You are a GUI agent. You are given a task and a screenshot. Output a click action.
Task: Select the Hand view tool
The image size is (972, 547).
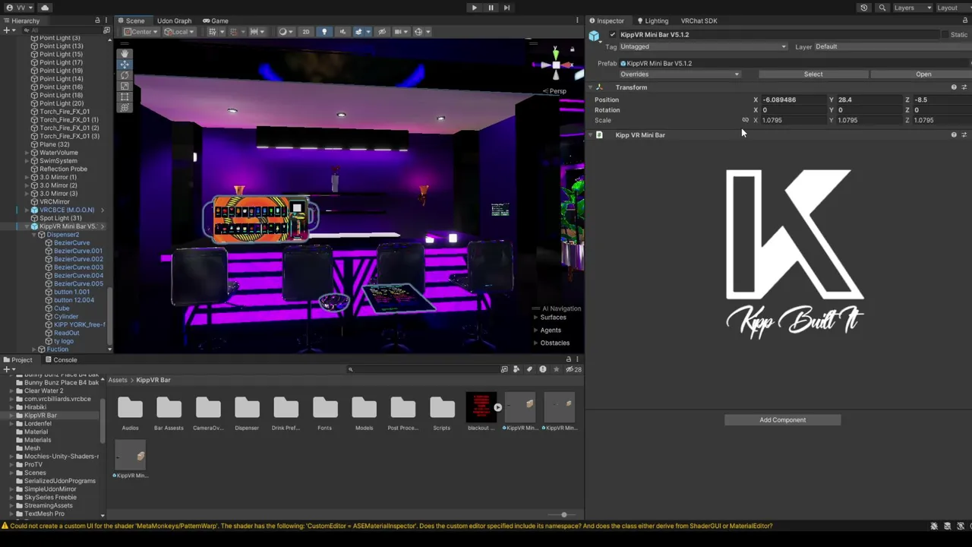(125, 54)
